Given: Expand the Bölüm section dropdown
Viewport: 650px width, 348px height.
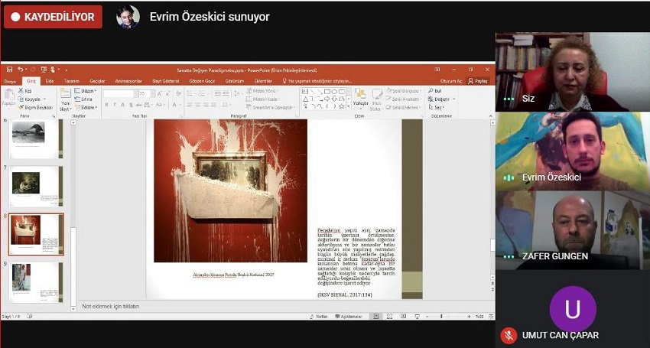Looking at the screenshot, I should click(x=87, y=107).
